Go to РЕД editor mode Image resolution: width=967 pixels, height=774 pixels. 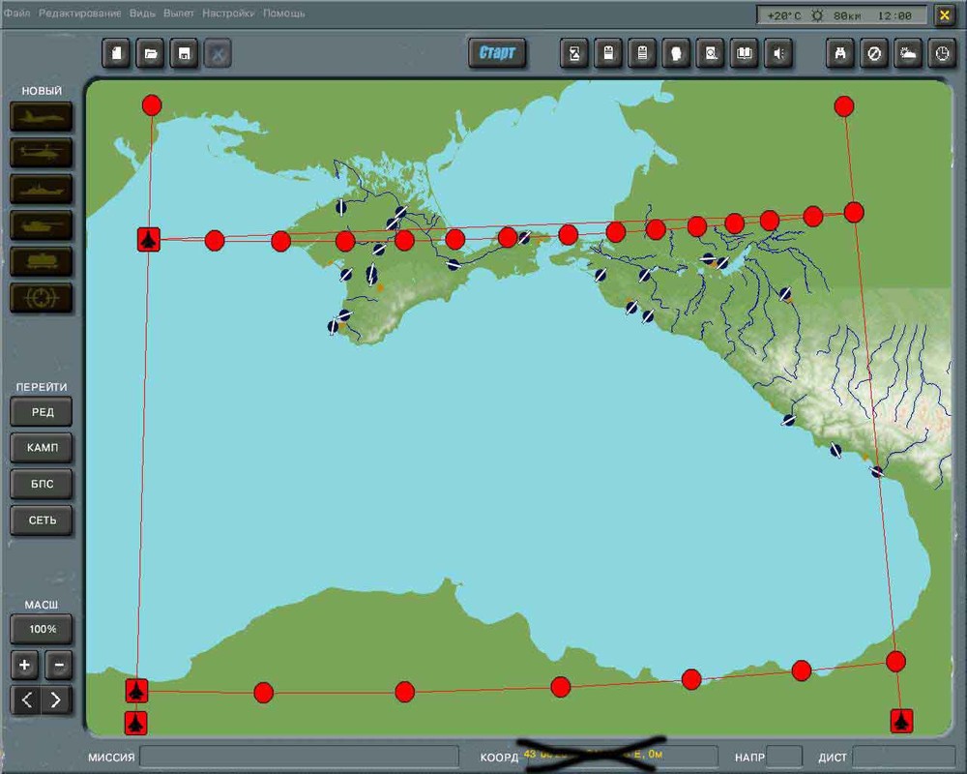click(42, 412)
